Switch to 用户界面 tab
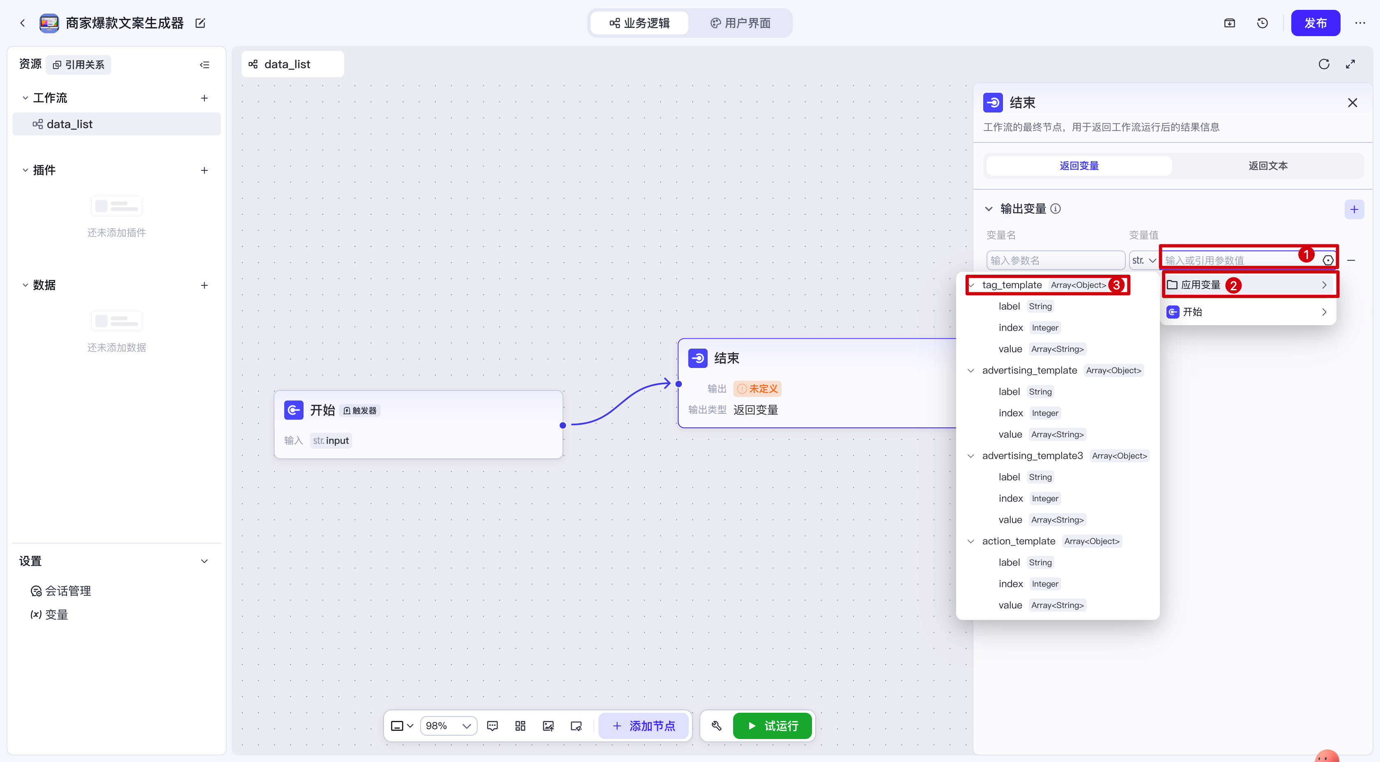 click(x=741, y=23)
